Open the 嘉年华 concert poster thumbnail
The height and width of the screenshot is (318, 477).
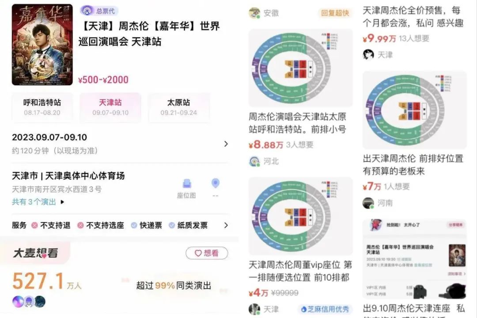click(42, 45)
